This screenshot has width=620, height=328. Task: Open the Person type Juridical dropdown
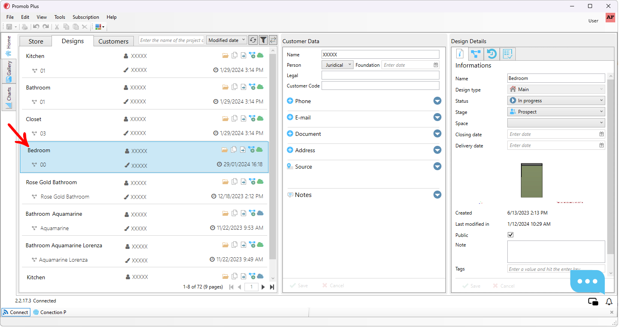[x=338, y=65]
